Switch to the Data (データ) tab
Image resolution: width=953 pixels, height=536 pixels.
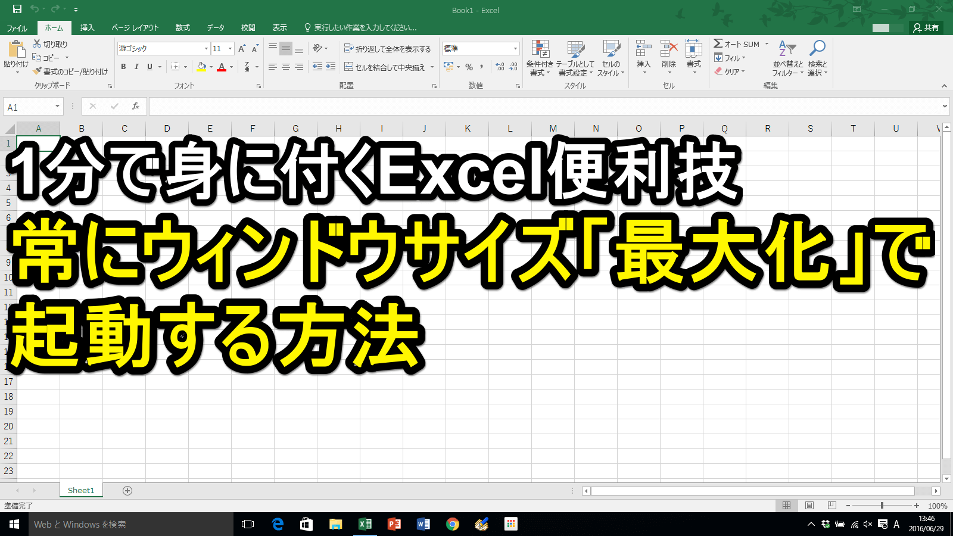216,28
